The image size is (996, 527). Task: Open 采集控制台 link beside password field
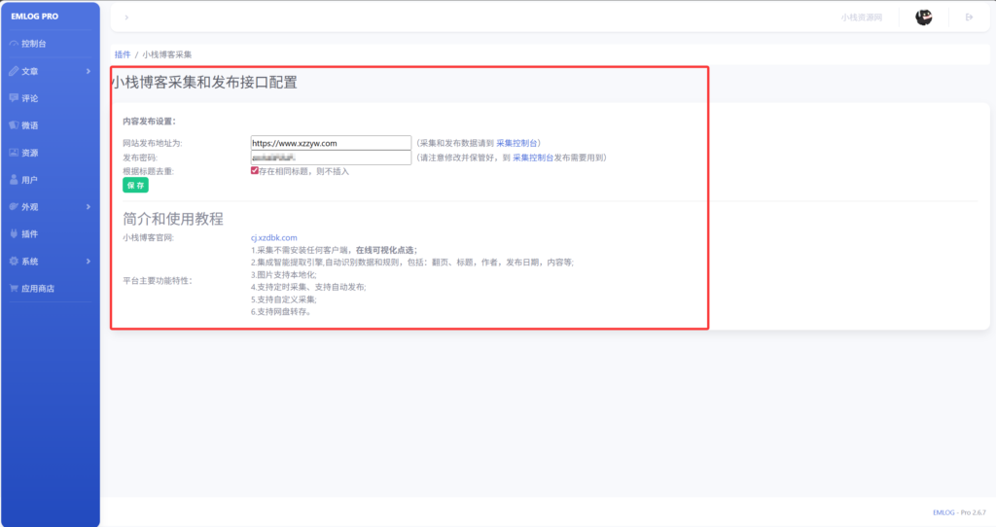(x=533, y=158)
